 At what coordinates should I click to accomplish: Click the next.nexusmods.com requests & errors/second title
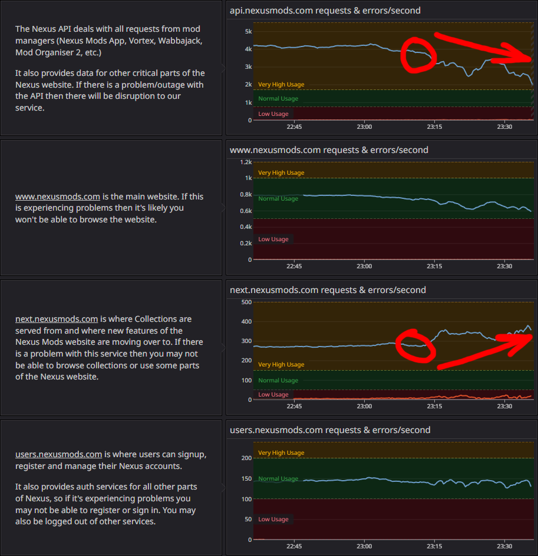pos(328,290)
